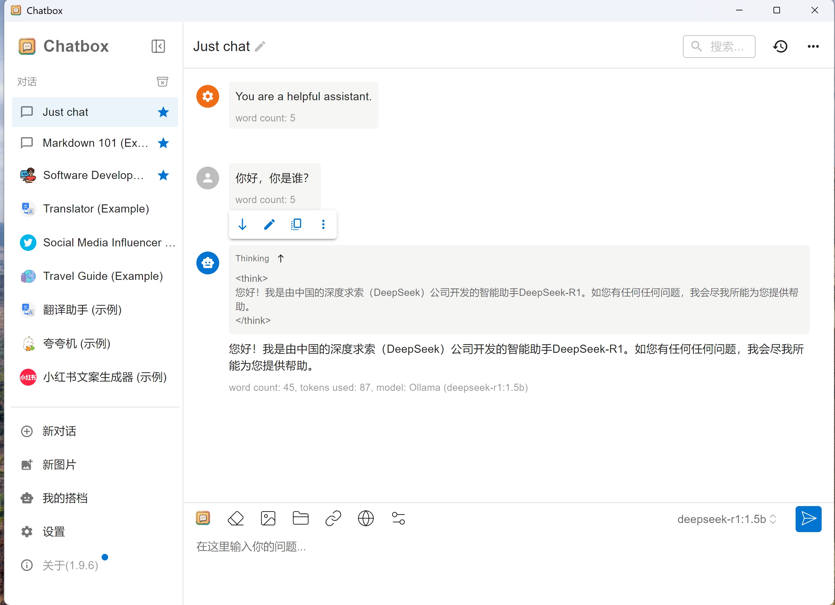
Task: Collapse the sidebar panel icon
Action: [x=158, y=46]
